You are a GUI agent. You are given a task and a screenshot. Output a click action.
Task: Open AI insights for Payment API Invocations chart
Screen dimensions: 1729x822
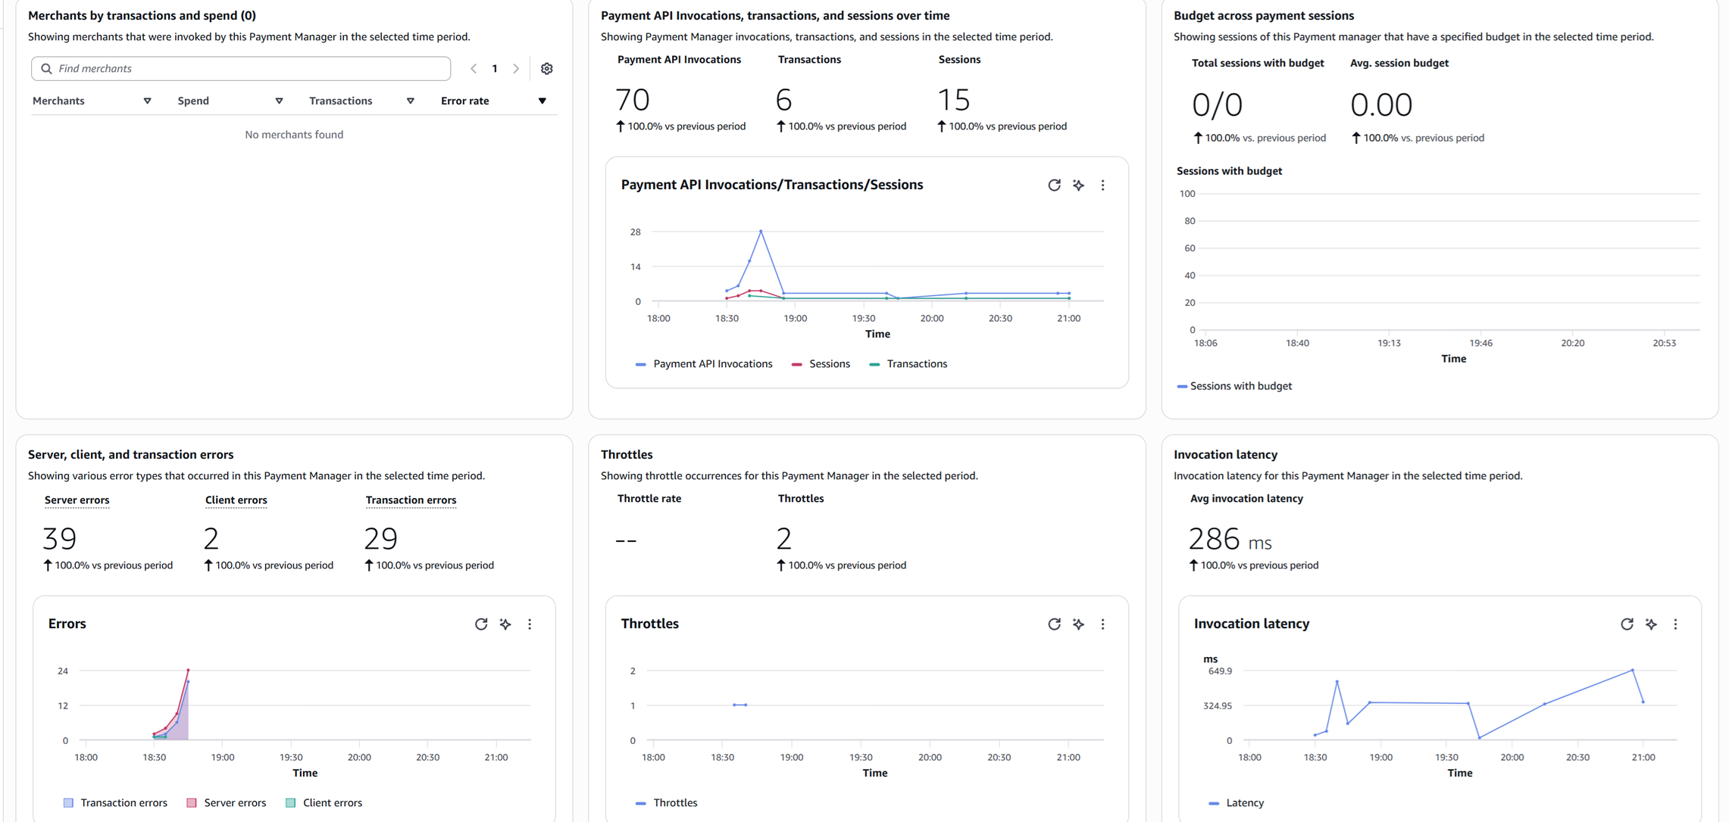[x=1078, y=185]
